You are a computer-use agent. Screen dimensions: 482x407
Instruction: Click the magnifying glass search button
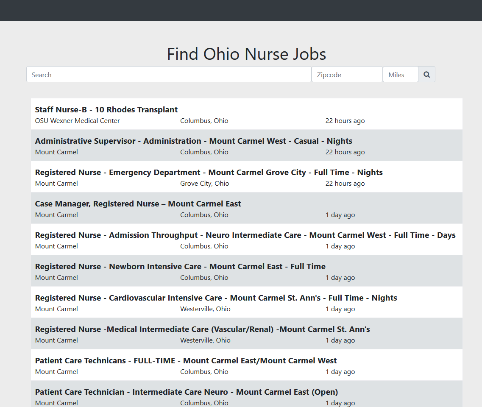426,74
